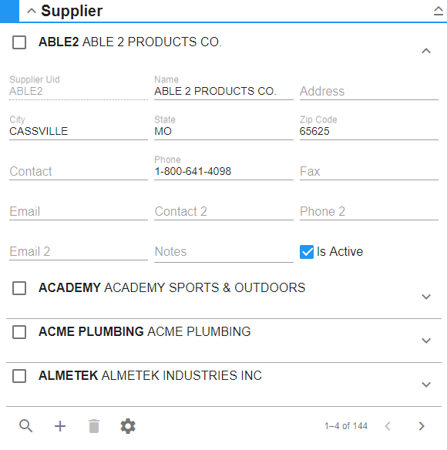
Task: Expand the ALMETEK row details
Action: point(426,385)
